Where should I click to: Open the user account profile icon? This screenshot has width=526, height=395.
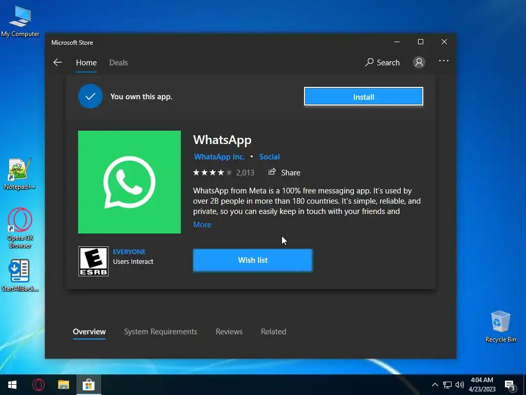click(419, 62)
